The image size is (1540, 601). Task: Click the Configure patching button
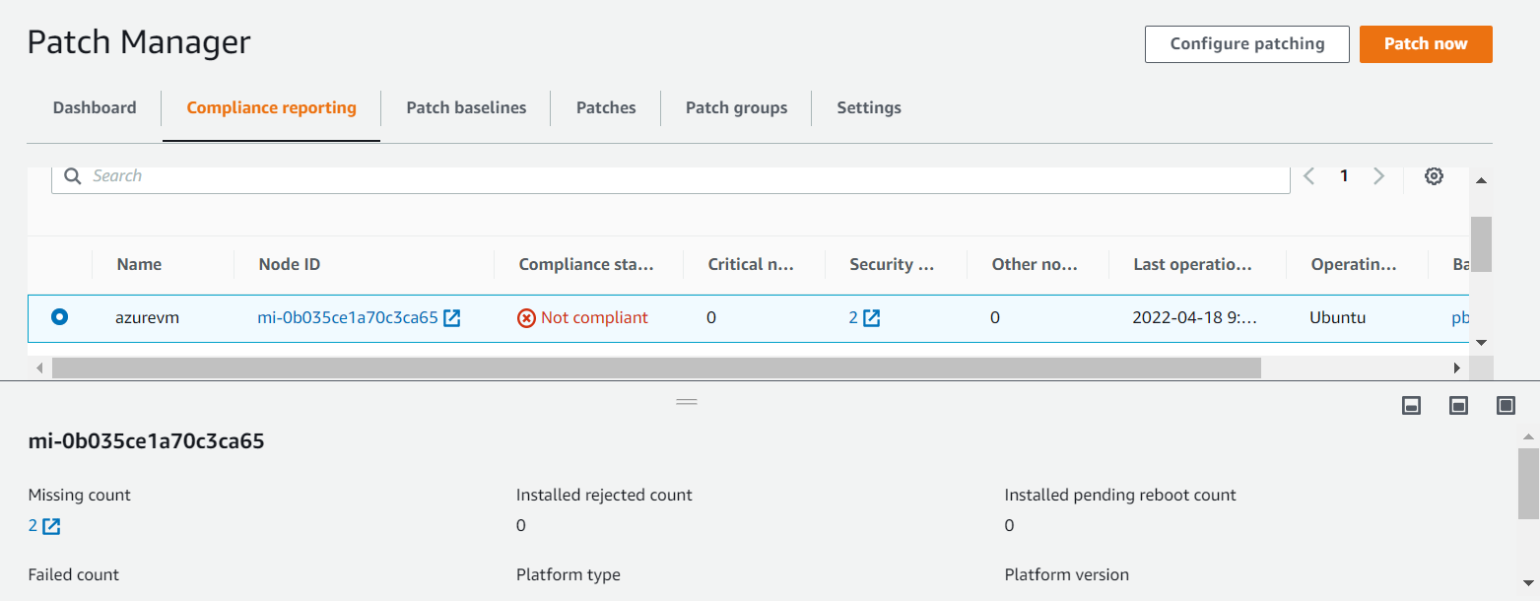1246,43
